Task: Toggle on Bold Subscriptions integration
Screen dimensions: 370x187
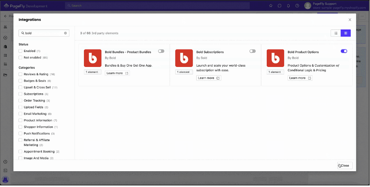Action: tap(253, 51)
